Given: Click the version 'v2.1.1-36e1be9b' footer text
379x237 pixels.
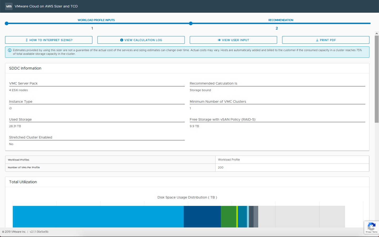Looking at the screenshot, I should click(39, 232).
